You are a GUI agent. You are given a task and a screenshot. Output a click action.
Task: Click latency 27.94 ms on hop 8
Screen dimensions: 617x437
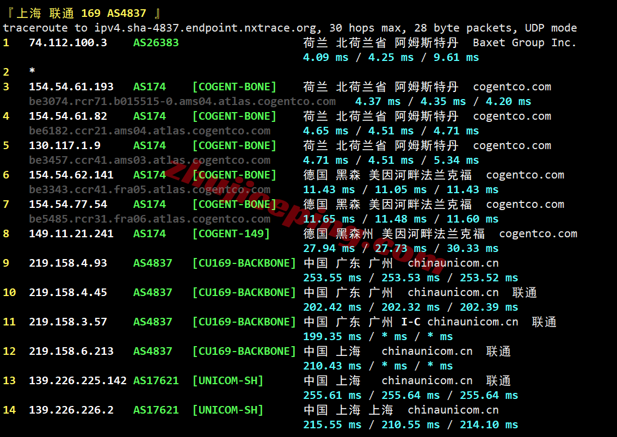pos(329,248)
